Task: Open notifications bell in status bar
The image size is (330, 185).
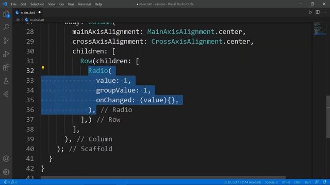Action: (324, 182)
